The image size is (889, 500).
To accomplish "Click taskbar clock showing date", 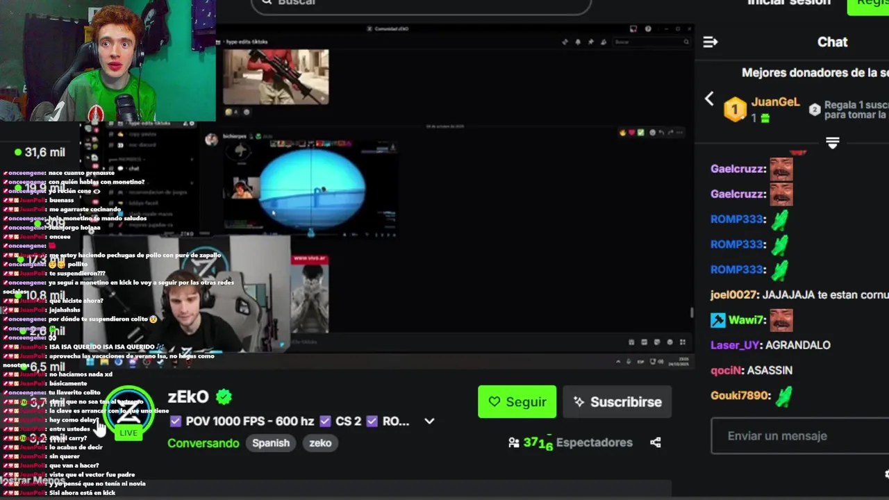I will (677, 362).
